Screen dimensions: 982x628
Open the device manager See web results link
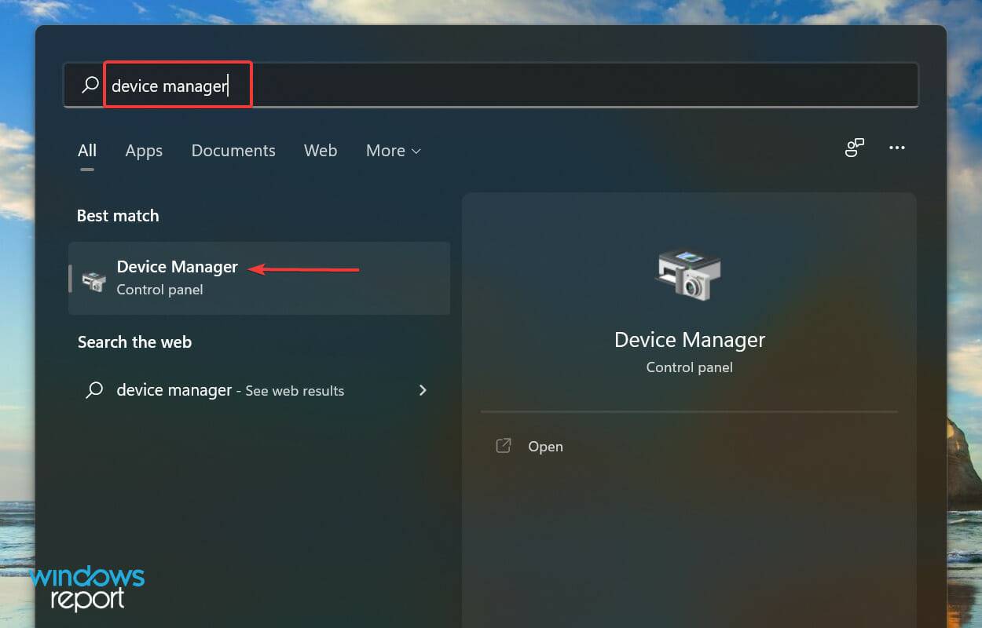tap(230, 390)
